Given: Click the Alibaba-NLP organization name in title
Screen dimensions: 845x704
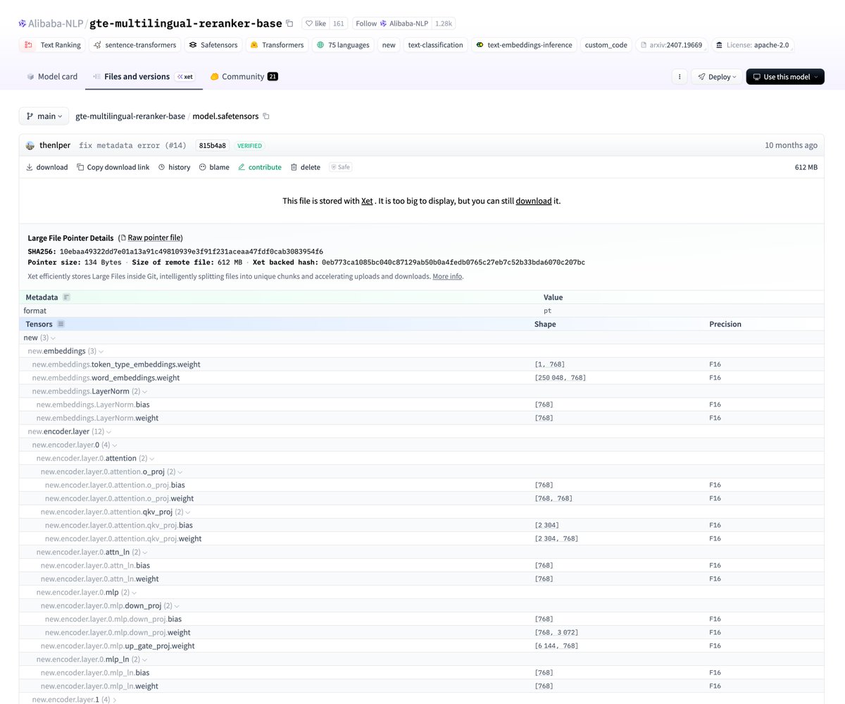Looking at the screenshot, I should [x=56, y=23].
